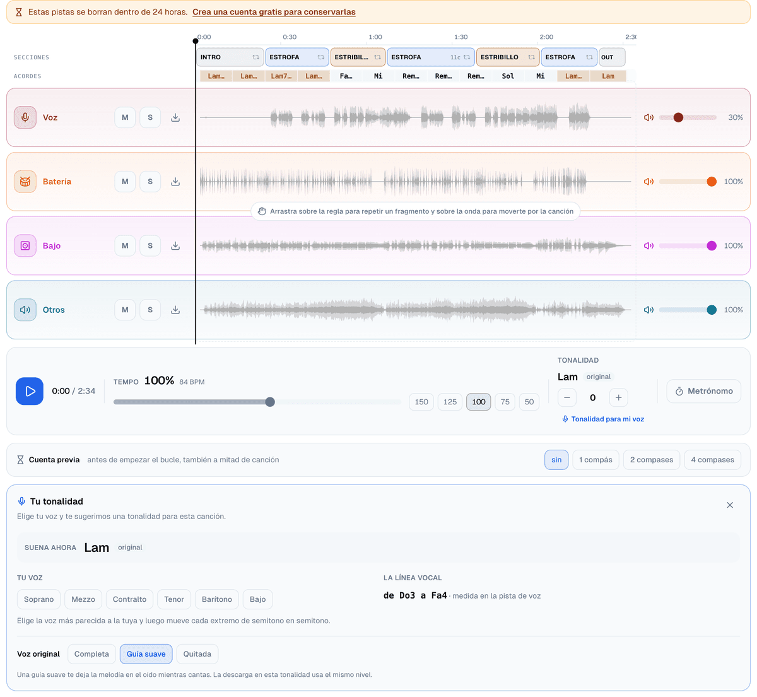The width and height of the screenshot is (757, 697).
Task: Select Contralto voice type
Action: [129, 599]
